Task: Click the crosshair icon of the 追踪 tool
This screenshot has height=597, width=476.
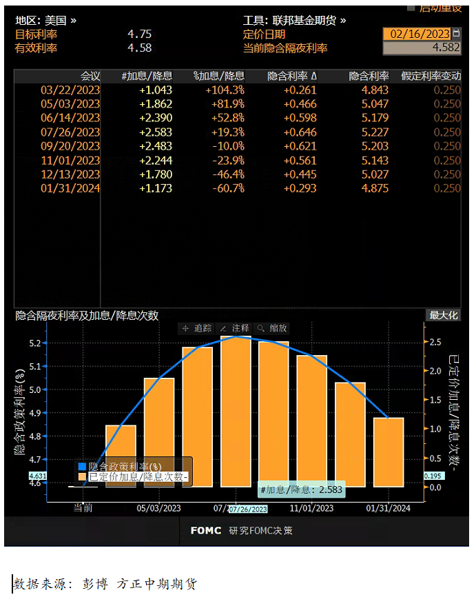Action: pyautogui.click(x=185, y=328)
